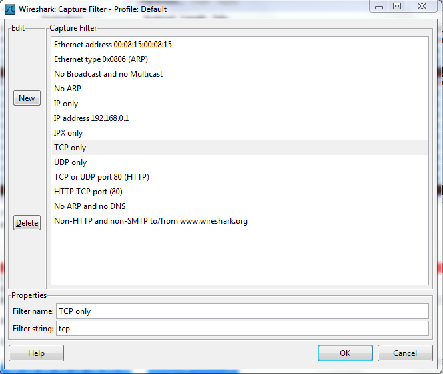443x374 pixels.
Task: Select IP address 192.168.0.1 filter
Action: click(240, 118)
